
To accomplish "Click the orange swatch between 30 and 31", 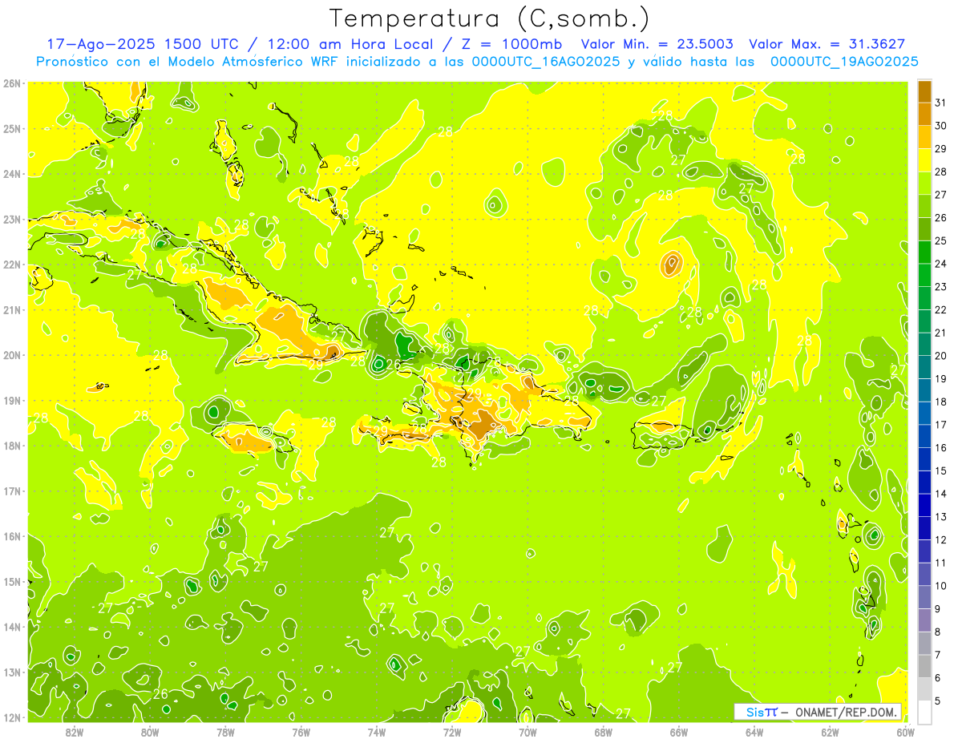I will tap(924, 114).
